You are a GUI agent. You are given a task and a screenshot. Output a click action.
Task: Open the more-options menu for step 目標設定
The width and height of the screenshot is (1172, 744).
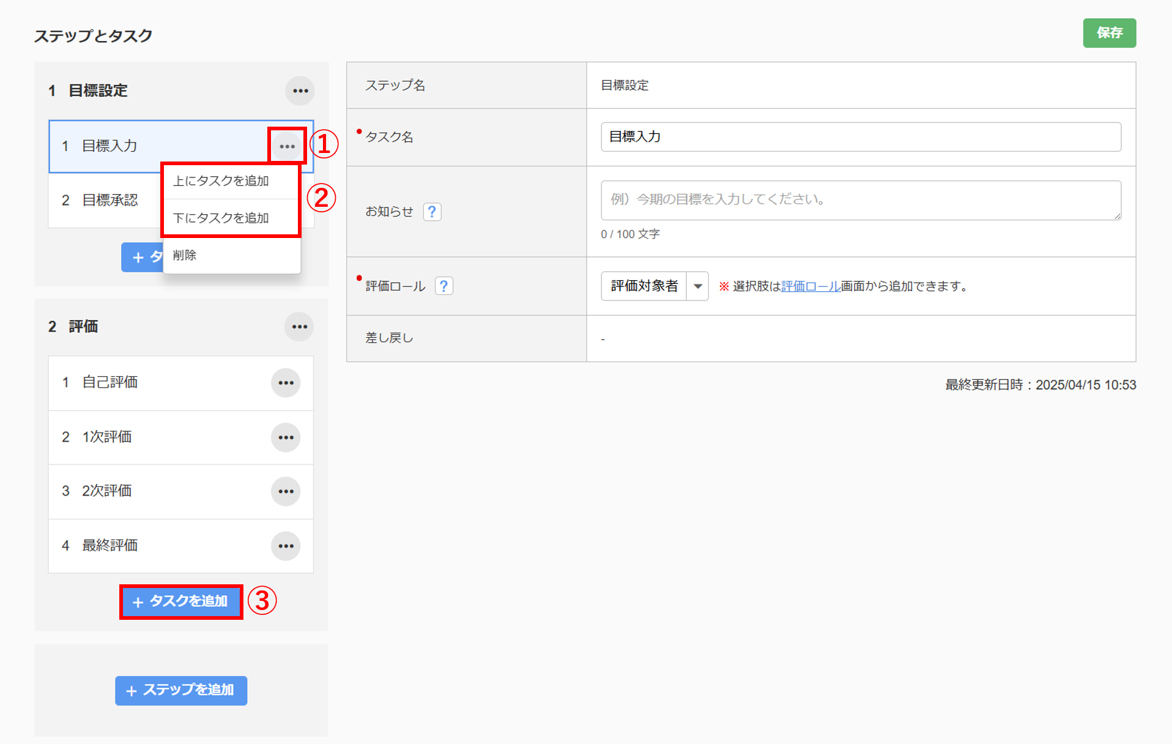tap(300, 91)
